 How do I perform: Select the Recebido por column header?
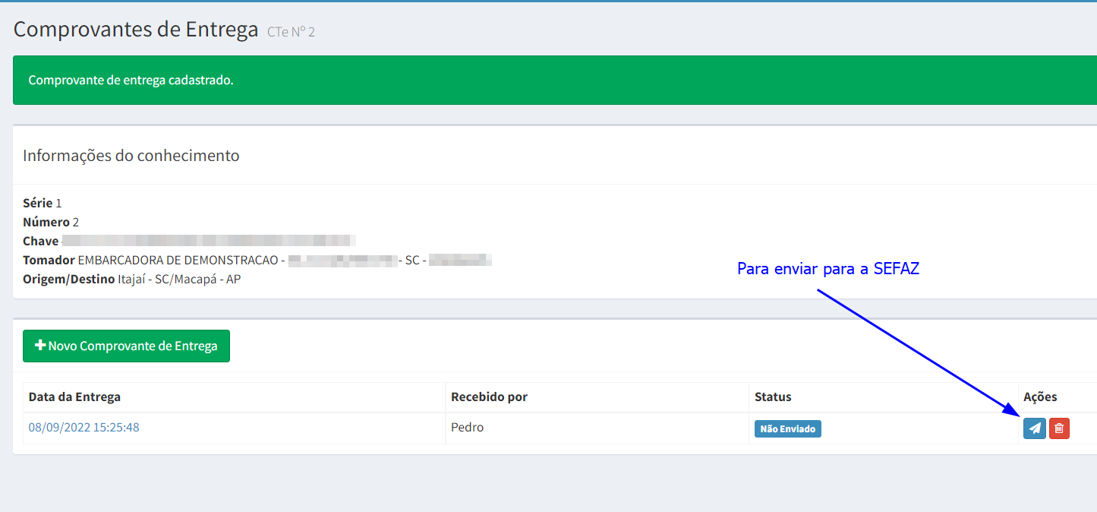[x=489, y=397]
